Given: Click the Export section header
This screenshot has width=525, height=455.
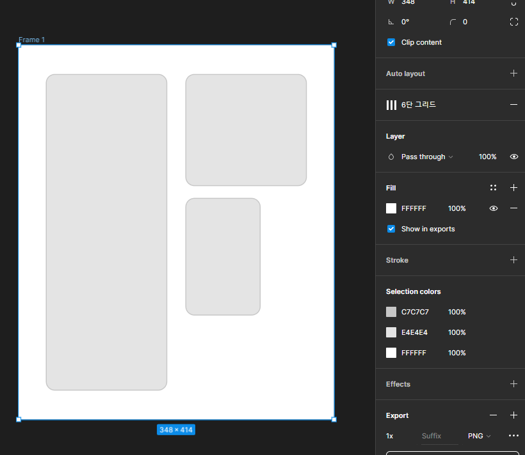Looking at the screenshot, I should [x=397, y=415].
